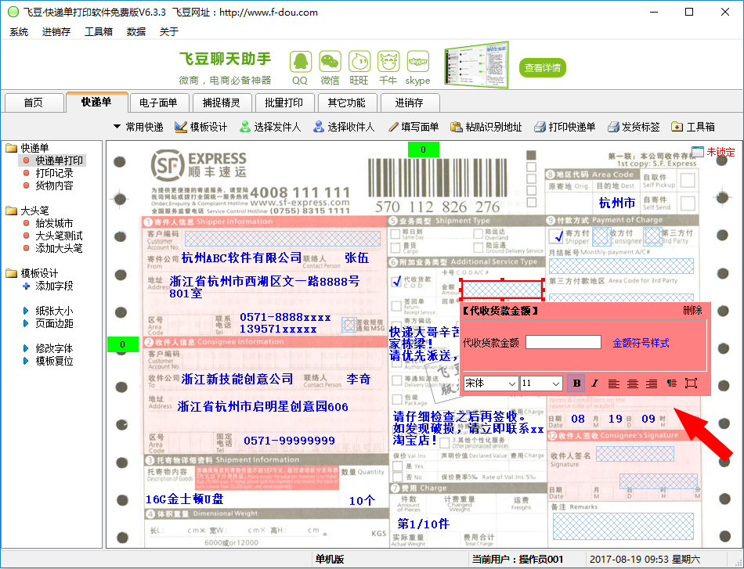Screen dimensions: 744x569
Task: Click the chat helper screenshot thumbnail
Action: point(476,66)
